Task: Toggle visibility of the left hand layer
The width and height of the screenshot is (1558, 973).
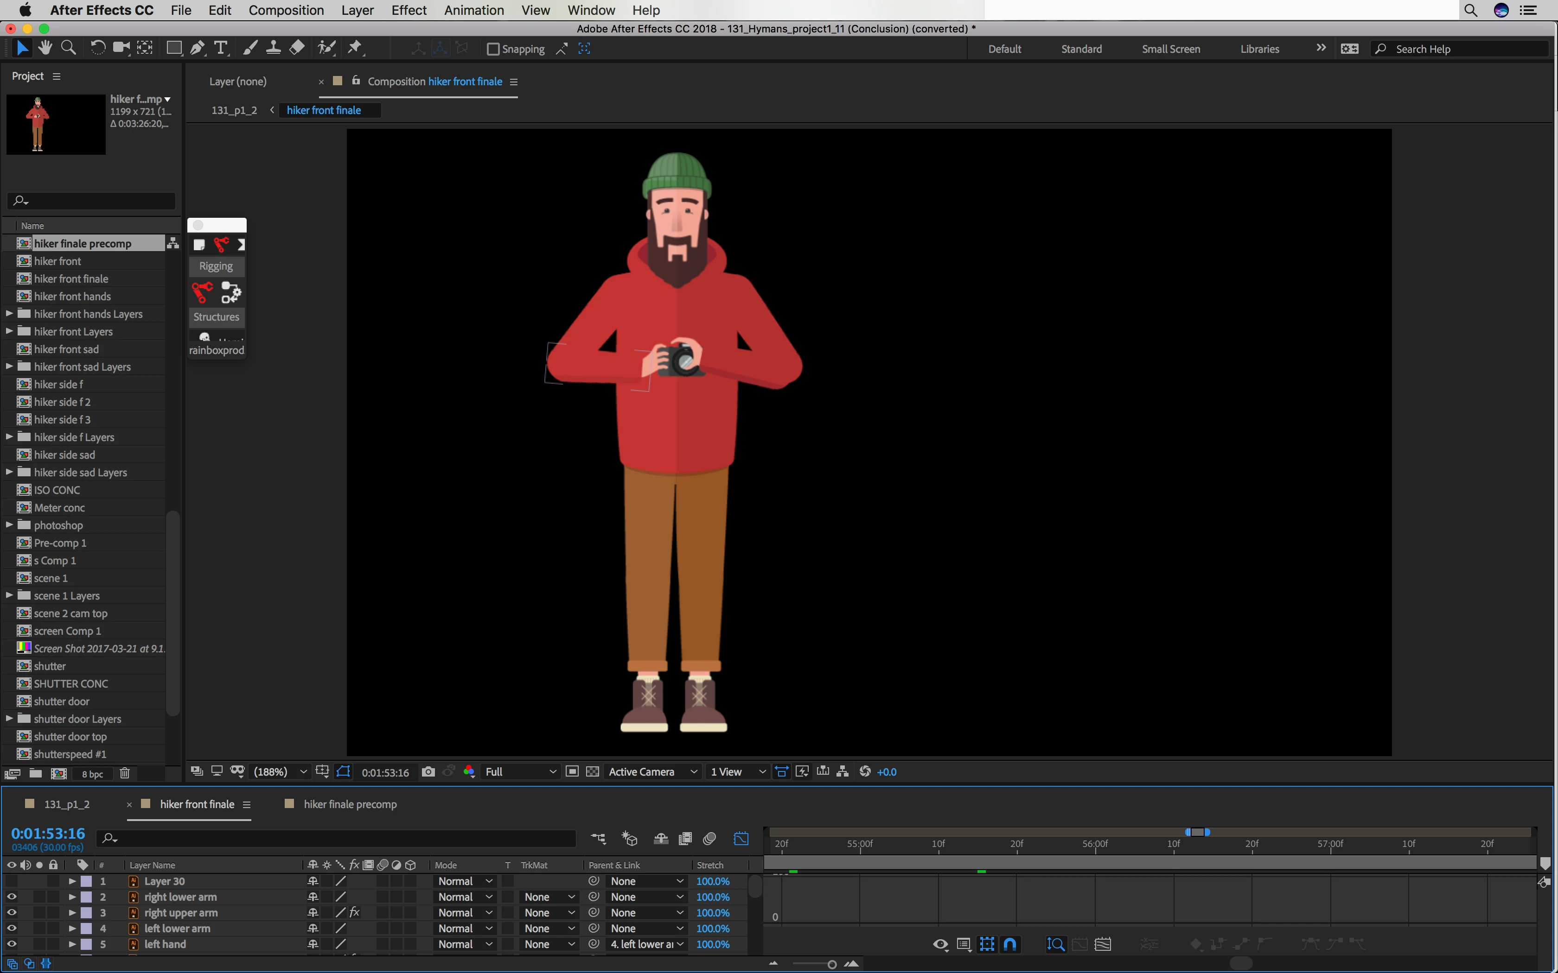Action: 12,944
